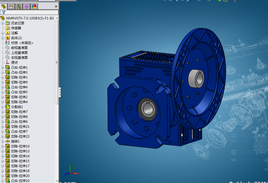Screen dimensions: 268x183
Task: Select the 前视基准面 plane icon
Action: pyautogui.click(x=8, y=48)
